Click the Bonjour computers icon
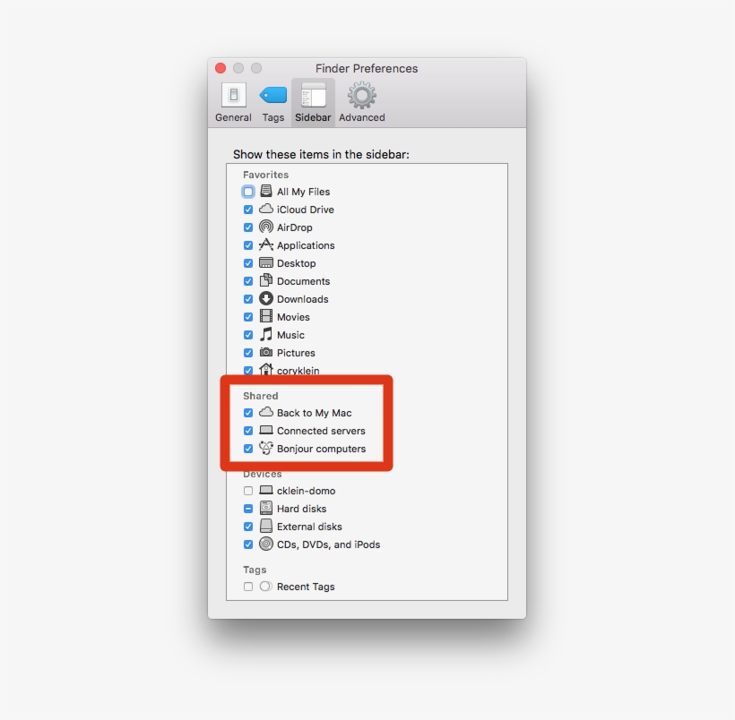Viewport: 735px width, 720px height. pos(266,449)
